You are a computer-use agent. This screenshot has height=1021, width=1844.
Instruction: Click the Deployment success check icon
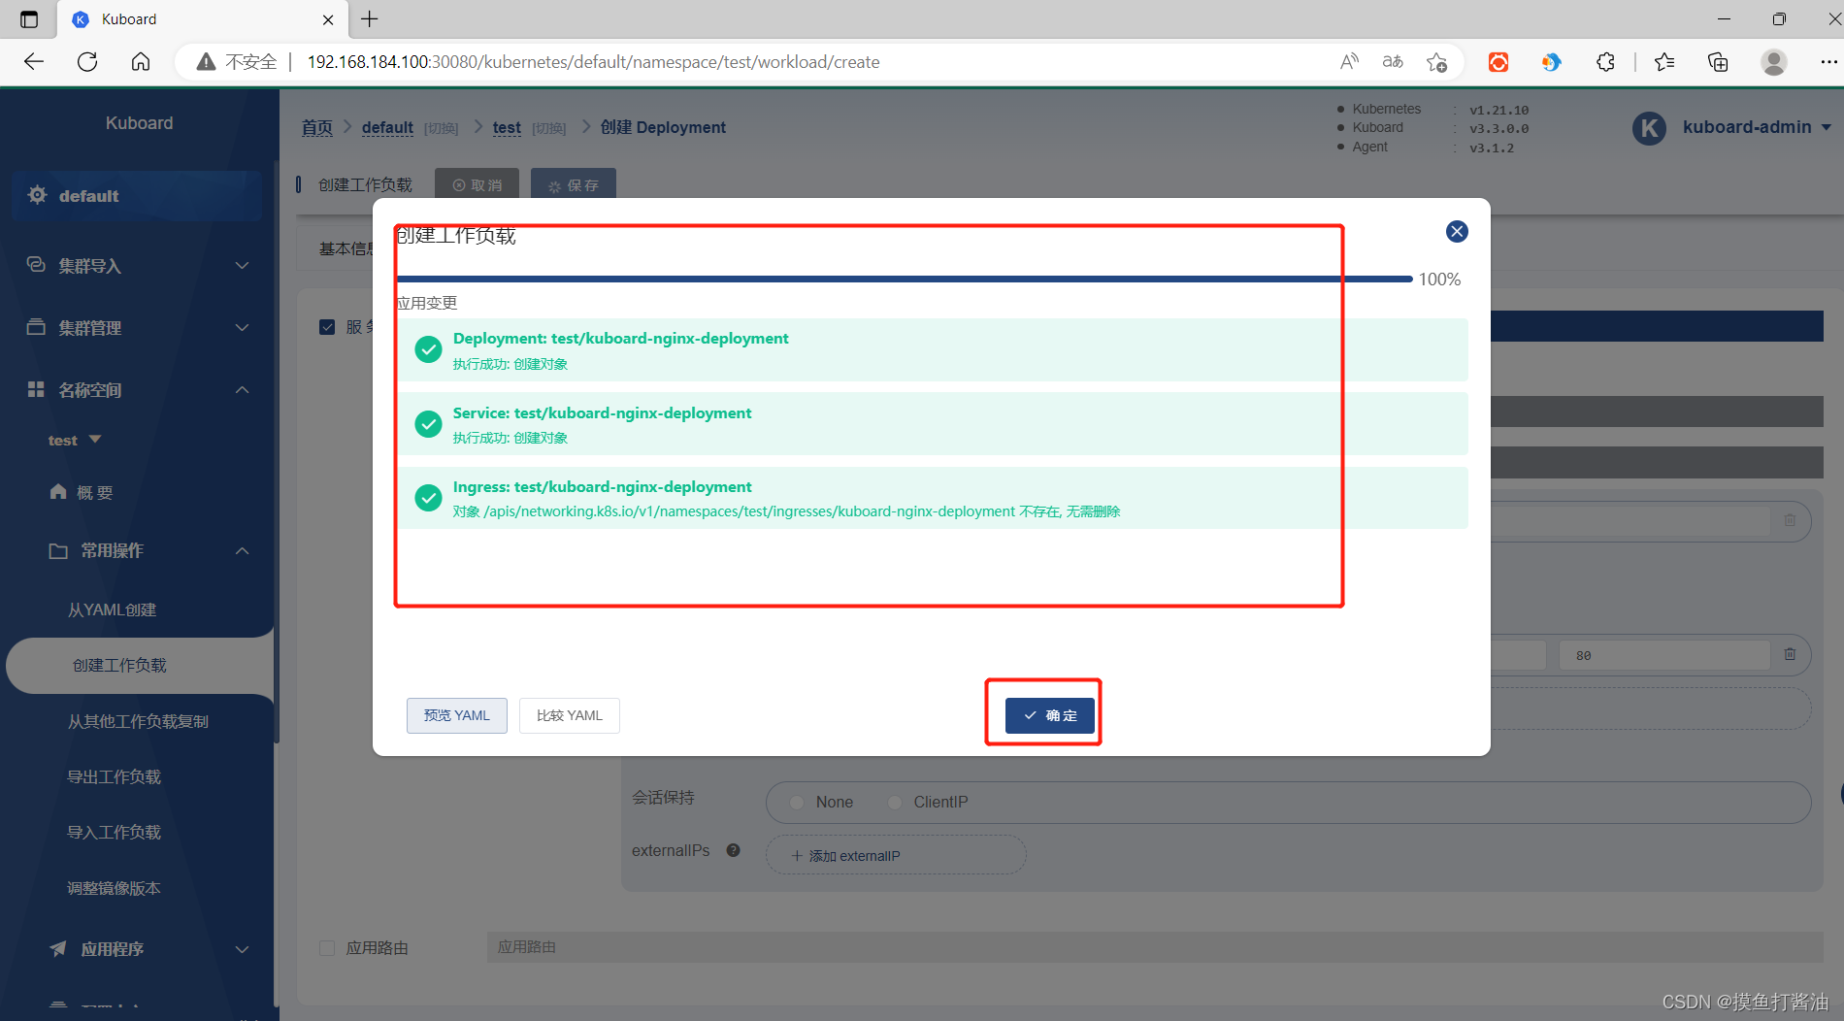(428, 349)
